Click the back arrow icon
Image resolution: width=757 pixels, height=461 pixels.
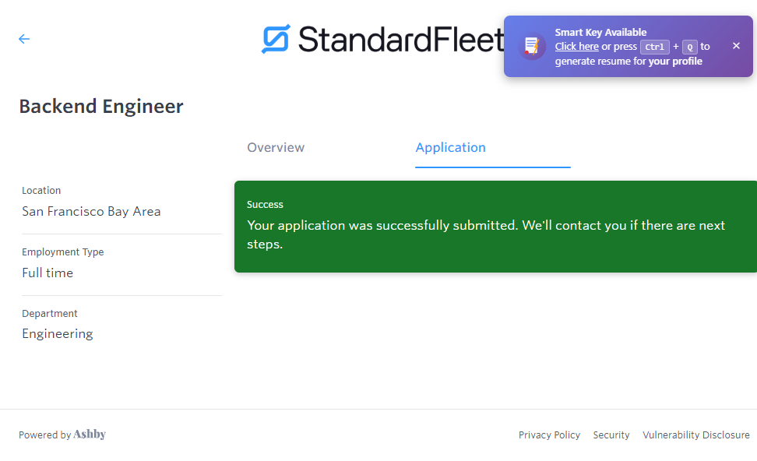(x=24, y=39)
